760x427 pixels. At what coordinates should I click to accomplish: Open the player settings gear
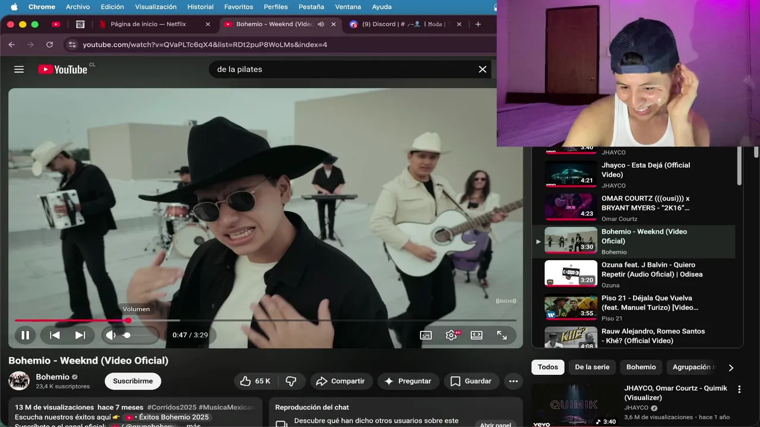pos(451,335)
